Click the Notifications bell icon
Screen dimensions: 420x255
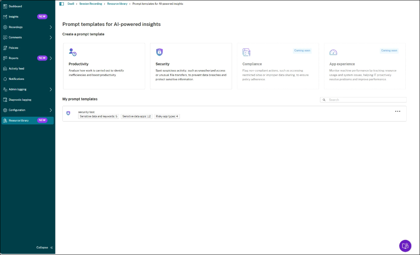(x=5, y=79)
